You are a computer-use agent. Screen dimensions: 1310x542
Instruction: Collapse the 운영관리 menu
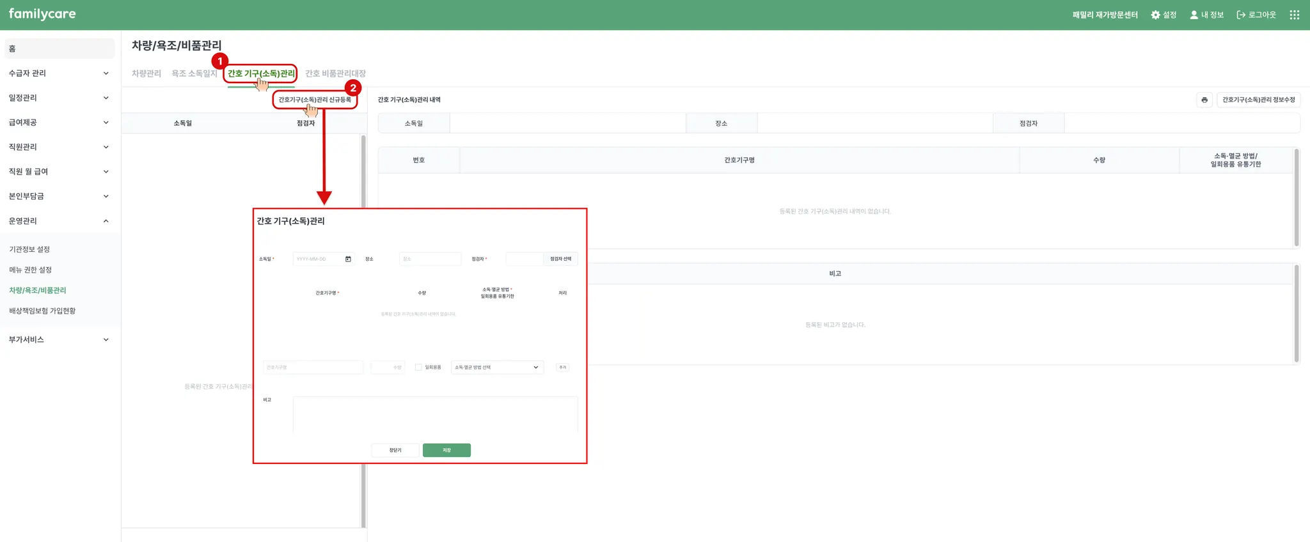point(59,221)
